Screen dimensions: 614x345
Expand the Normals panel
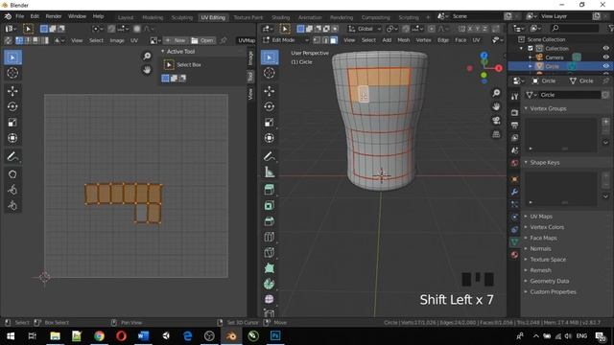[x=540, y=249]
